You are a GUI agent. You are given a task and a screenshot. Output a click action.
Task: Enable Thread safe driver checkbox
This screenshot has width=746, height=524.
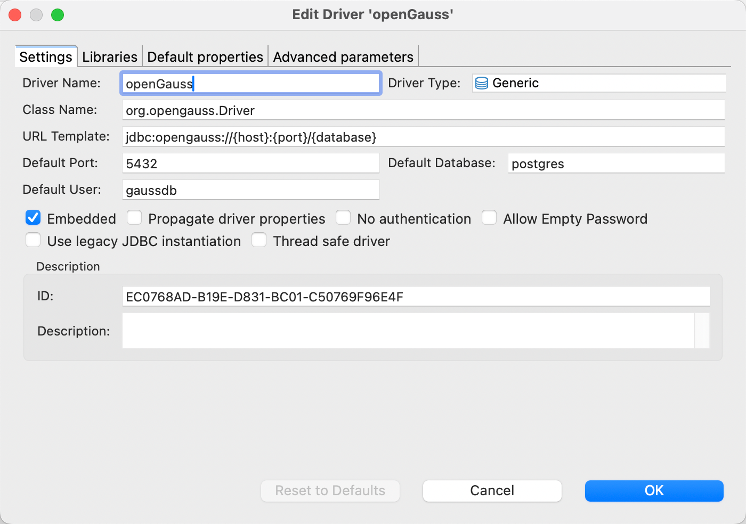point(259,240)
